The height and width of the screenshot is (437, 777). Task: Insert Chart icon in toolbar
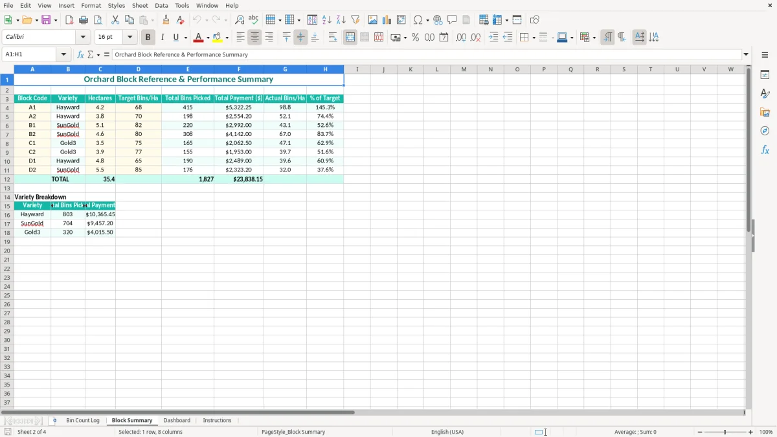pyautogui.click(x=387, y=20)
